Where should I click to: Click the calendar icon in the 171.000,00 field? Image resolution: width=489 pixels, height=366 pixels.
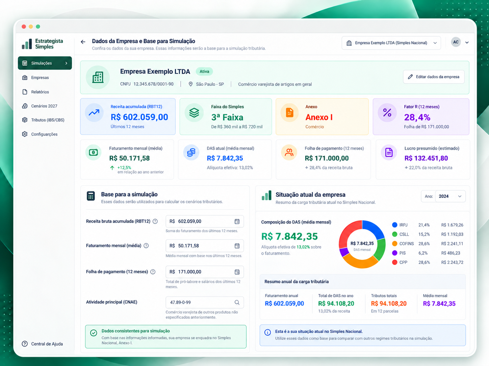pyautogui.click(x=237, y=272)
